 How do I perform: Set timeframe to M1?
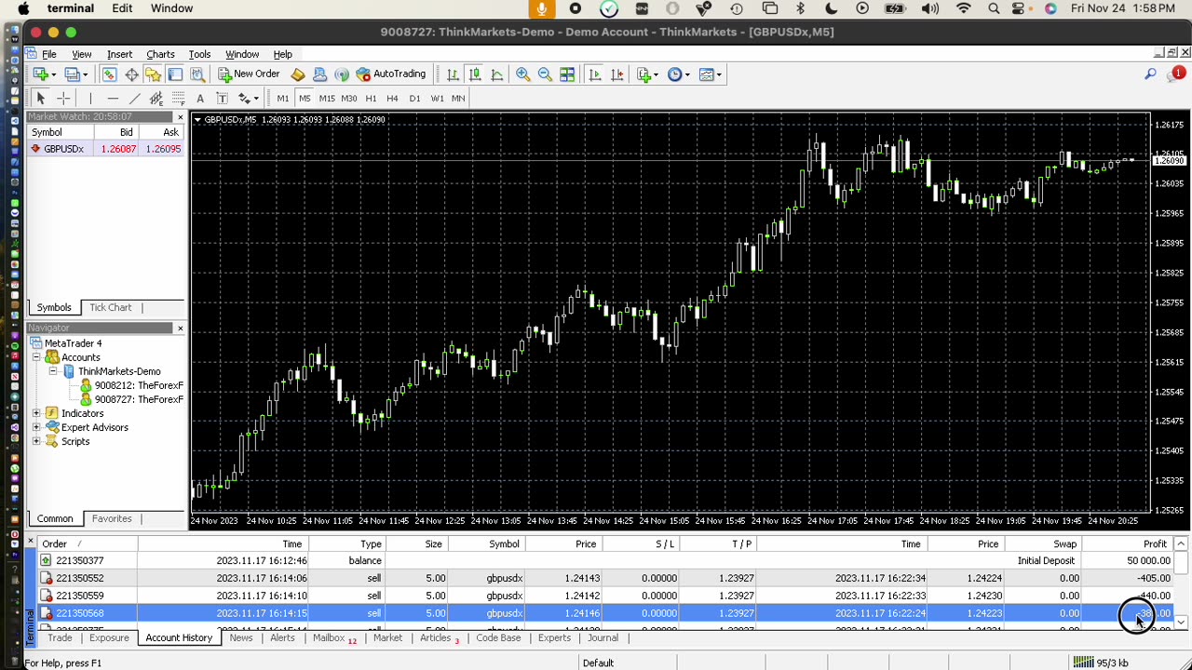coord(282,98)
